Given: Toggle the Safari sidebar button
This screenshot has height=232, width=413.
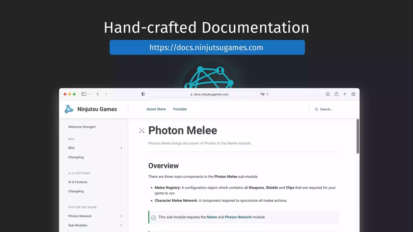Looking at the screenshot, I should pos(84,94).
